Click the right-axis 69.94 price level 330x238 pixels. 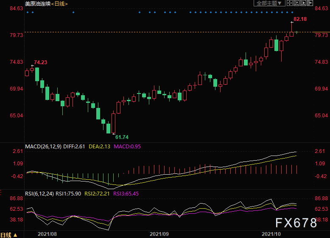tap(322, 88)
